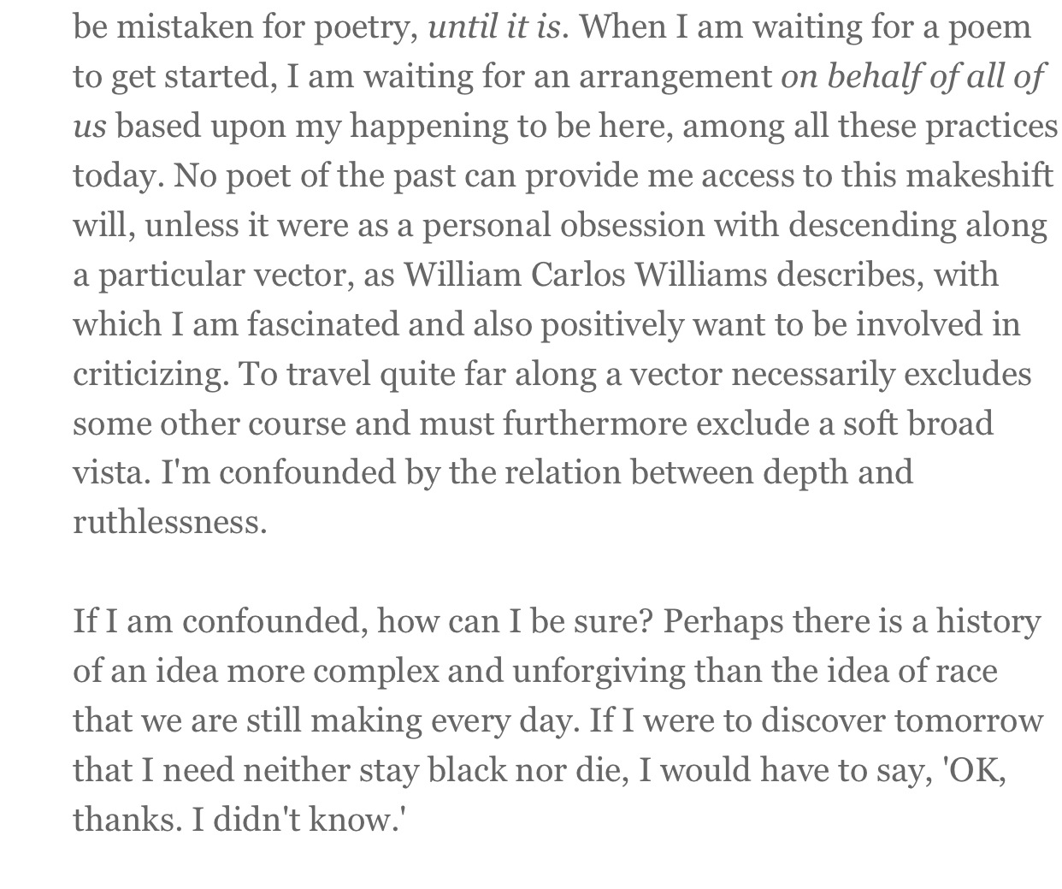Click the word "poetry" in the top line
1062x889 pixels.
(371, 27)
